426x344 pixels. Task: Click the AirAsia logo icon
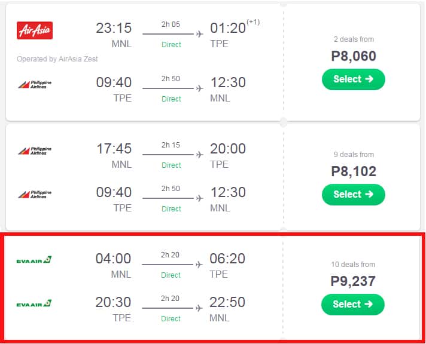click(35, 30)
